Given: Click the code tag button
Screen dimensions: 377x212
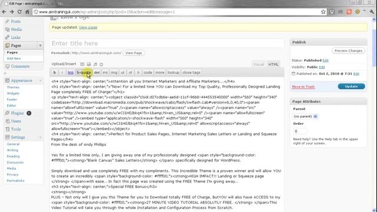Looking at the screenshot, I should [148, 72].
